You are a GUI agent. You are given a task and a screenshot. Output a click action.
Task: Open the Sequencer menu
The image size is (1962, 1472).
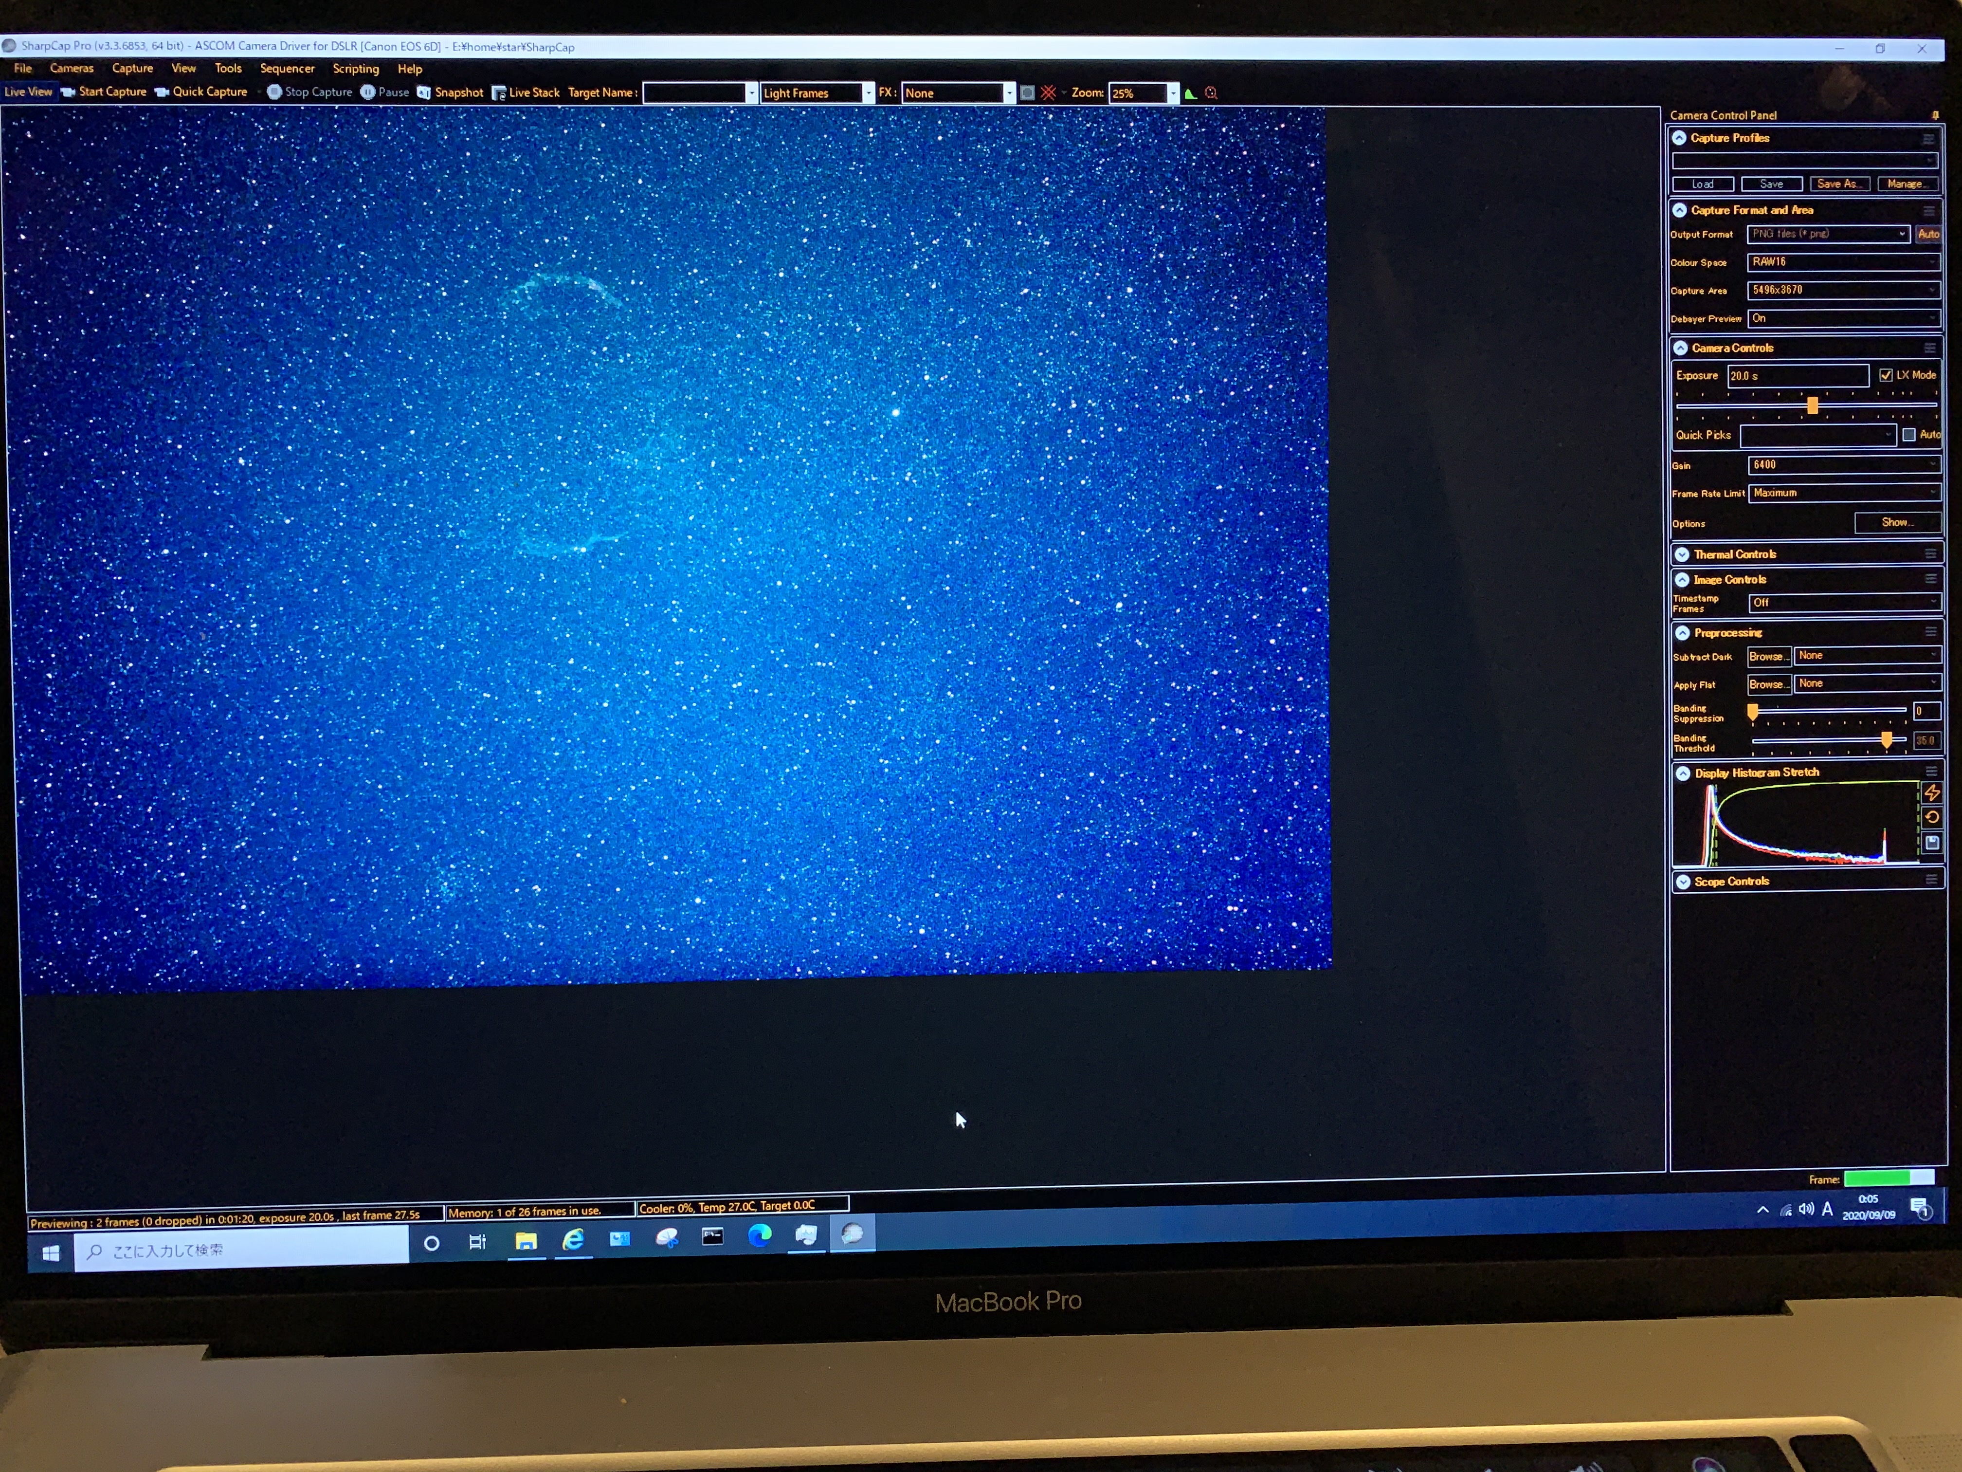point(287,68)
